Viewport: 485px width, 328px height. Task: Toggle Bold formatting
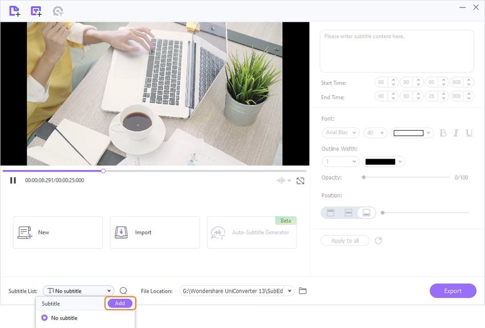(443, 133)
